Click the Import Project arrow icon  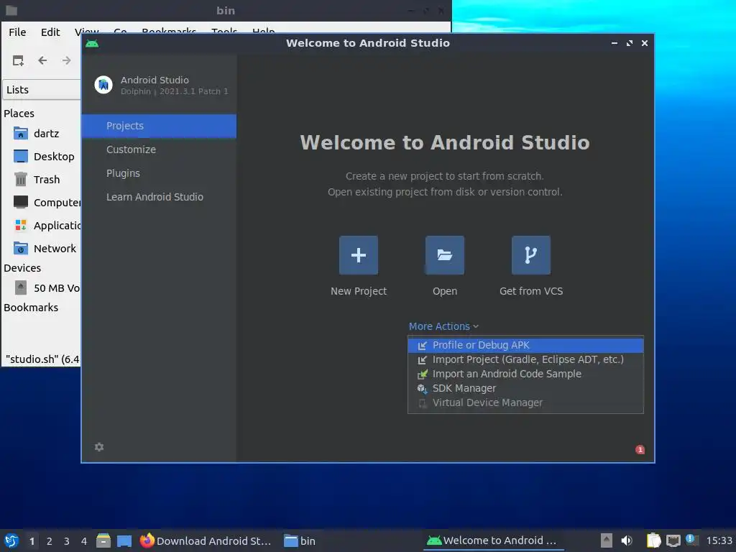(423, 360)
